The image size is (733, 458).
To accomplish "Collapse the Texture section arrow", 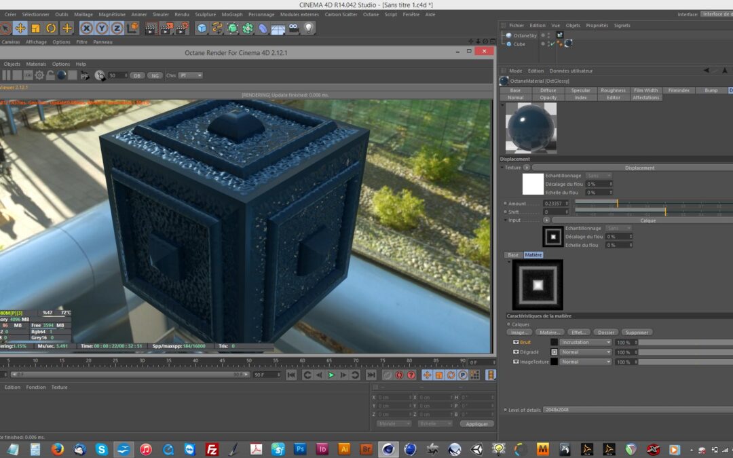I will 503,168.
